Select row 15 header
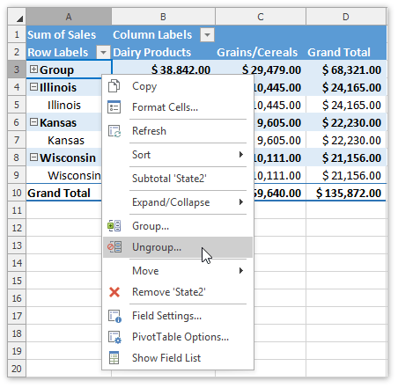This screenshot has width=398, height=388. tap(17, 281)
